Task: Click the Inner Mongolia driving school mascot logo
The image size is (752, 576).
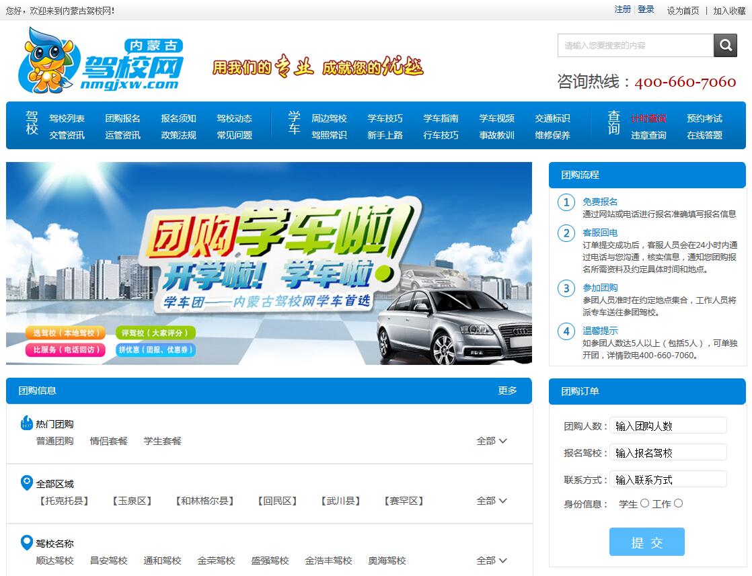Action: 101,61
